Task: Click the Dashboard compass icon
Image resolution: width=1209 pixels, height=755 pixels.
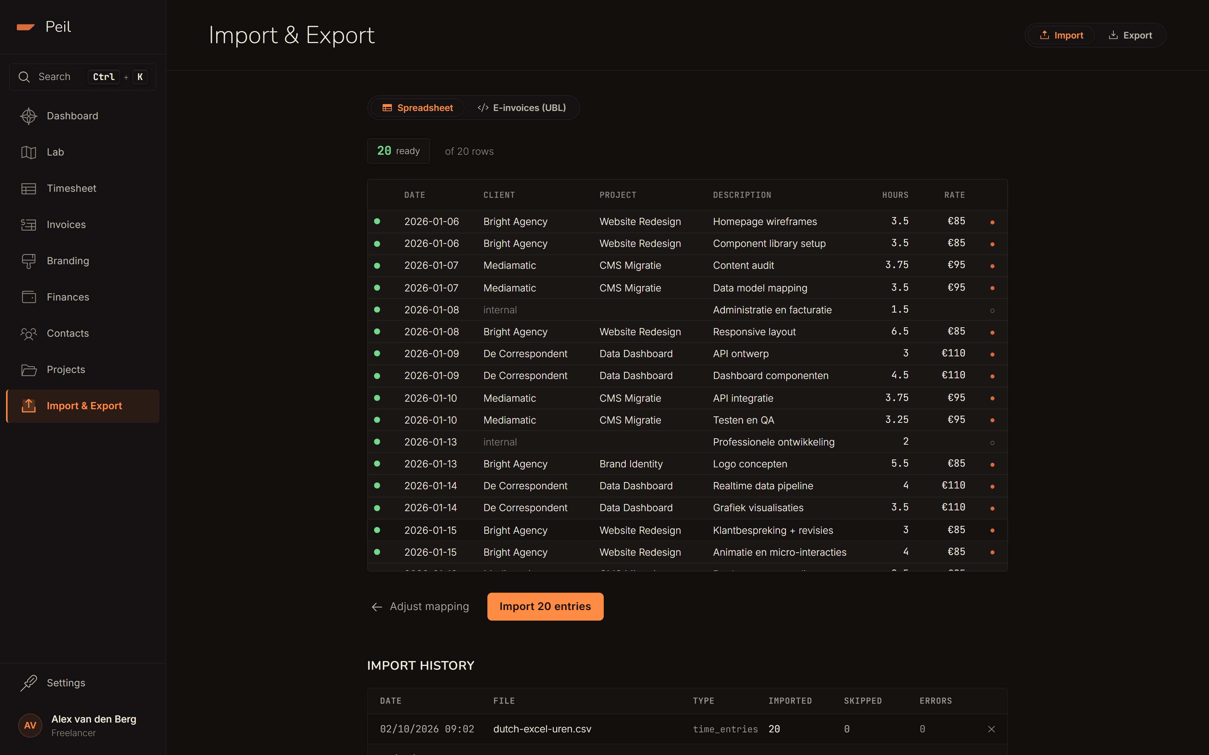Action: coord(28,116)
